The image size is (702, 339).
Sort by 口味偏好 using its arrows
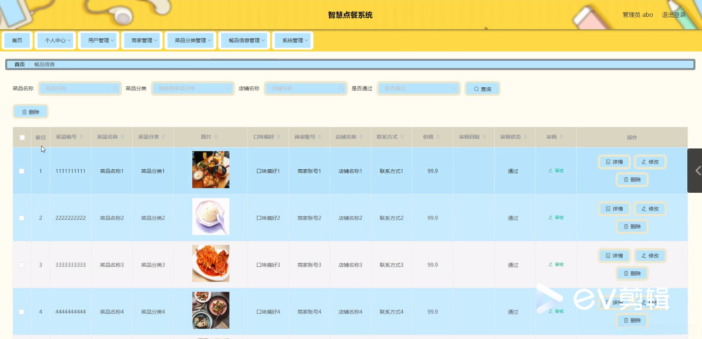coord(279,137)
